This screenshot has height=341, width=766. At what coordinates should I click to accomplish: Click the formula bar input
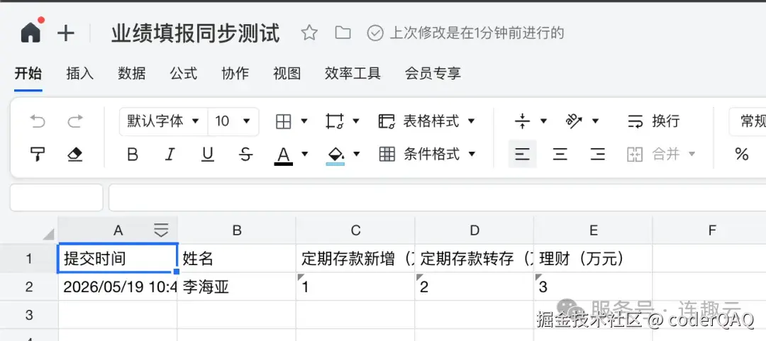437,198
